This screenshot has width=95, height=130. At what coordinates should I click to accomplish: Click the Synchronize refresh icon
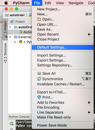point(39,79)
